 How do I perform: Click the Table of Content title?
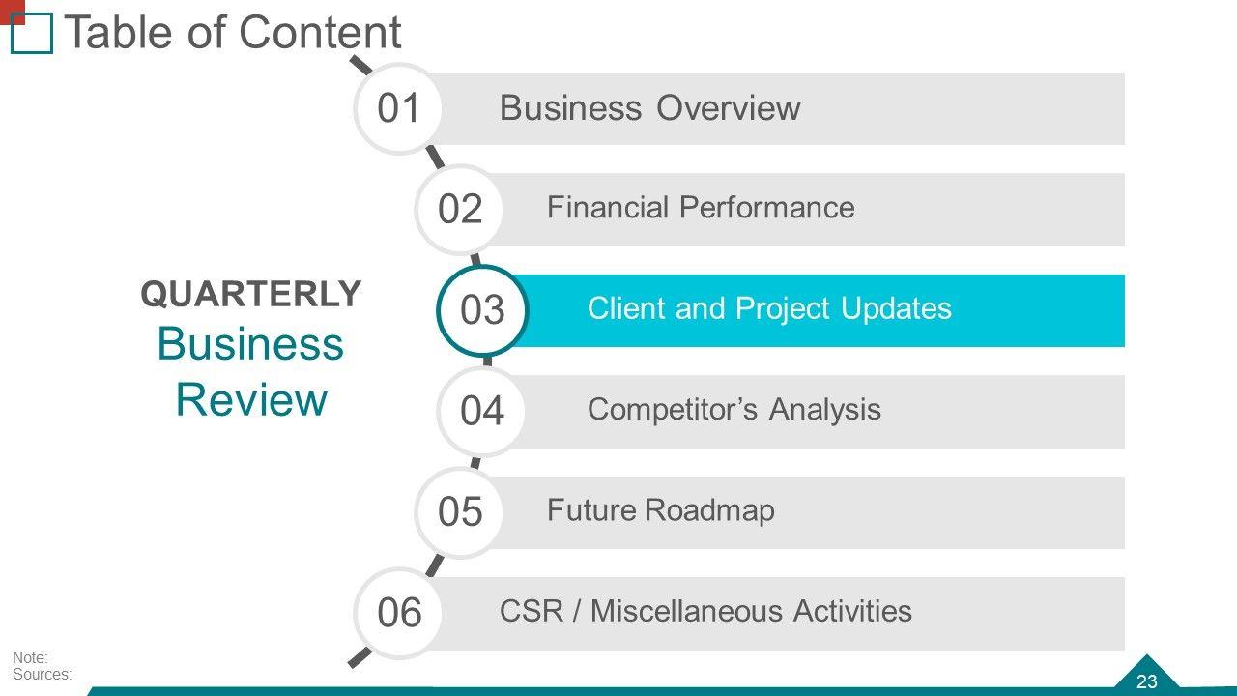click(x=232, y=33)
